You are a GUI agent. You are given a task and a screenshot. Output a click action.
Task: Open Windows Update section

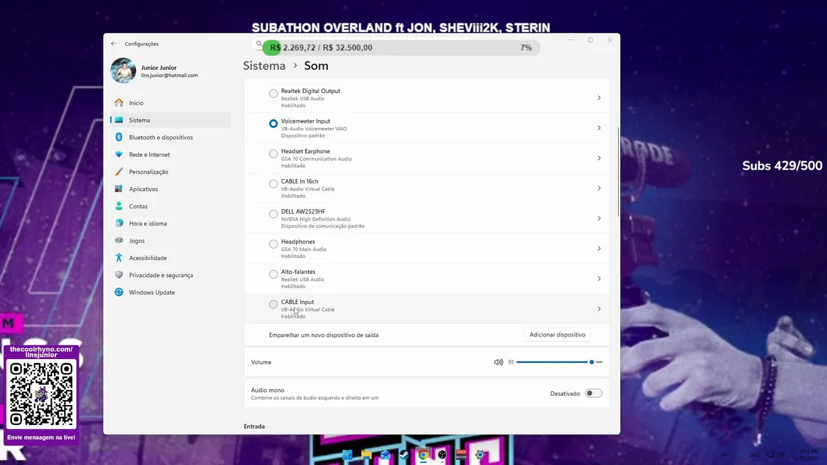tap(171, 292)
